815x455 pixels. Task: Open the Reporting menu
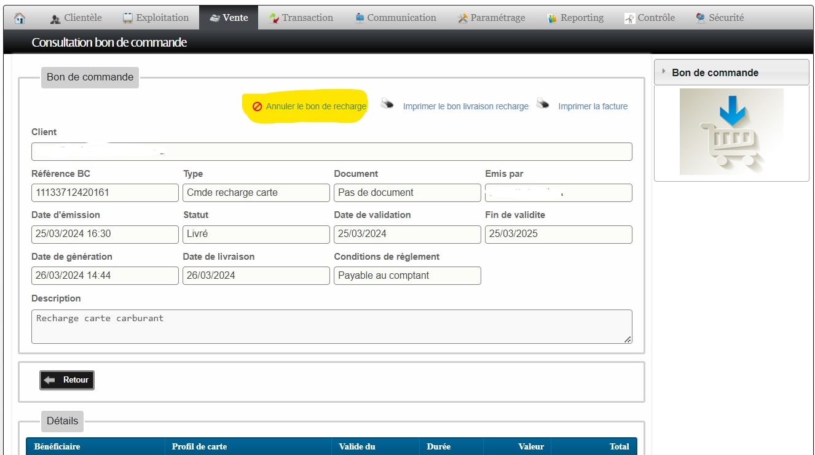coord(575,18)
